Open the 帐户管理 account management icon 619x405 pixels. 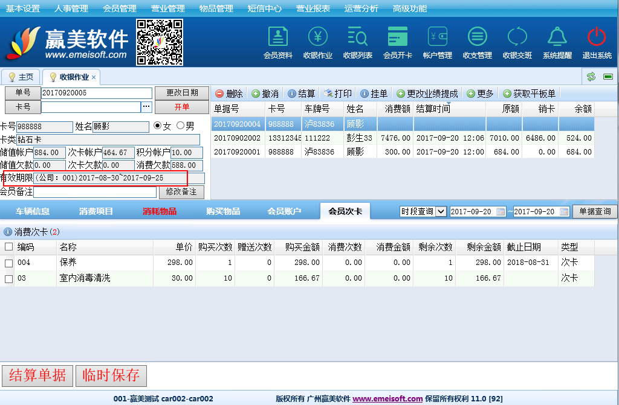438,38
